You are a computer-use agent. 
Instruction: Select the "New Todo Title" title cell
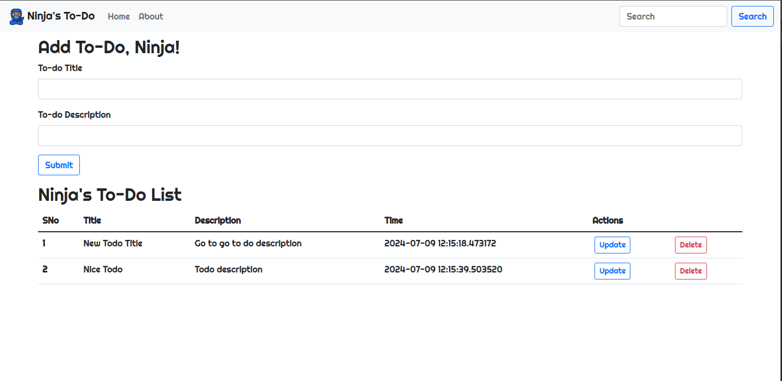click(x=113, y=243)
